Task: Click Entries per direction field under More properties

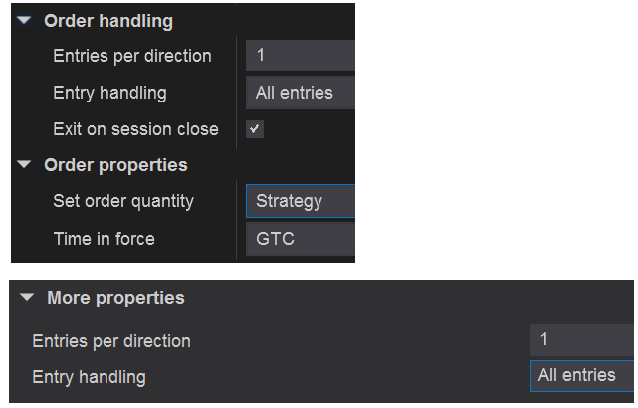Action: point(581,339)
